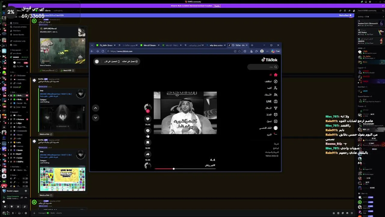
Task: Collapse the Kick Rules category in Discord
Action: (x=15, y=166)
